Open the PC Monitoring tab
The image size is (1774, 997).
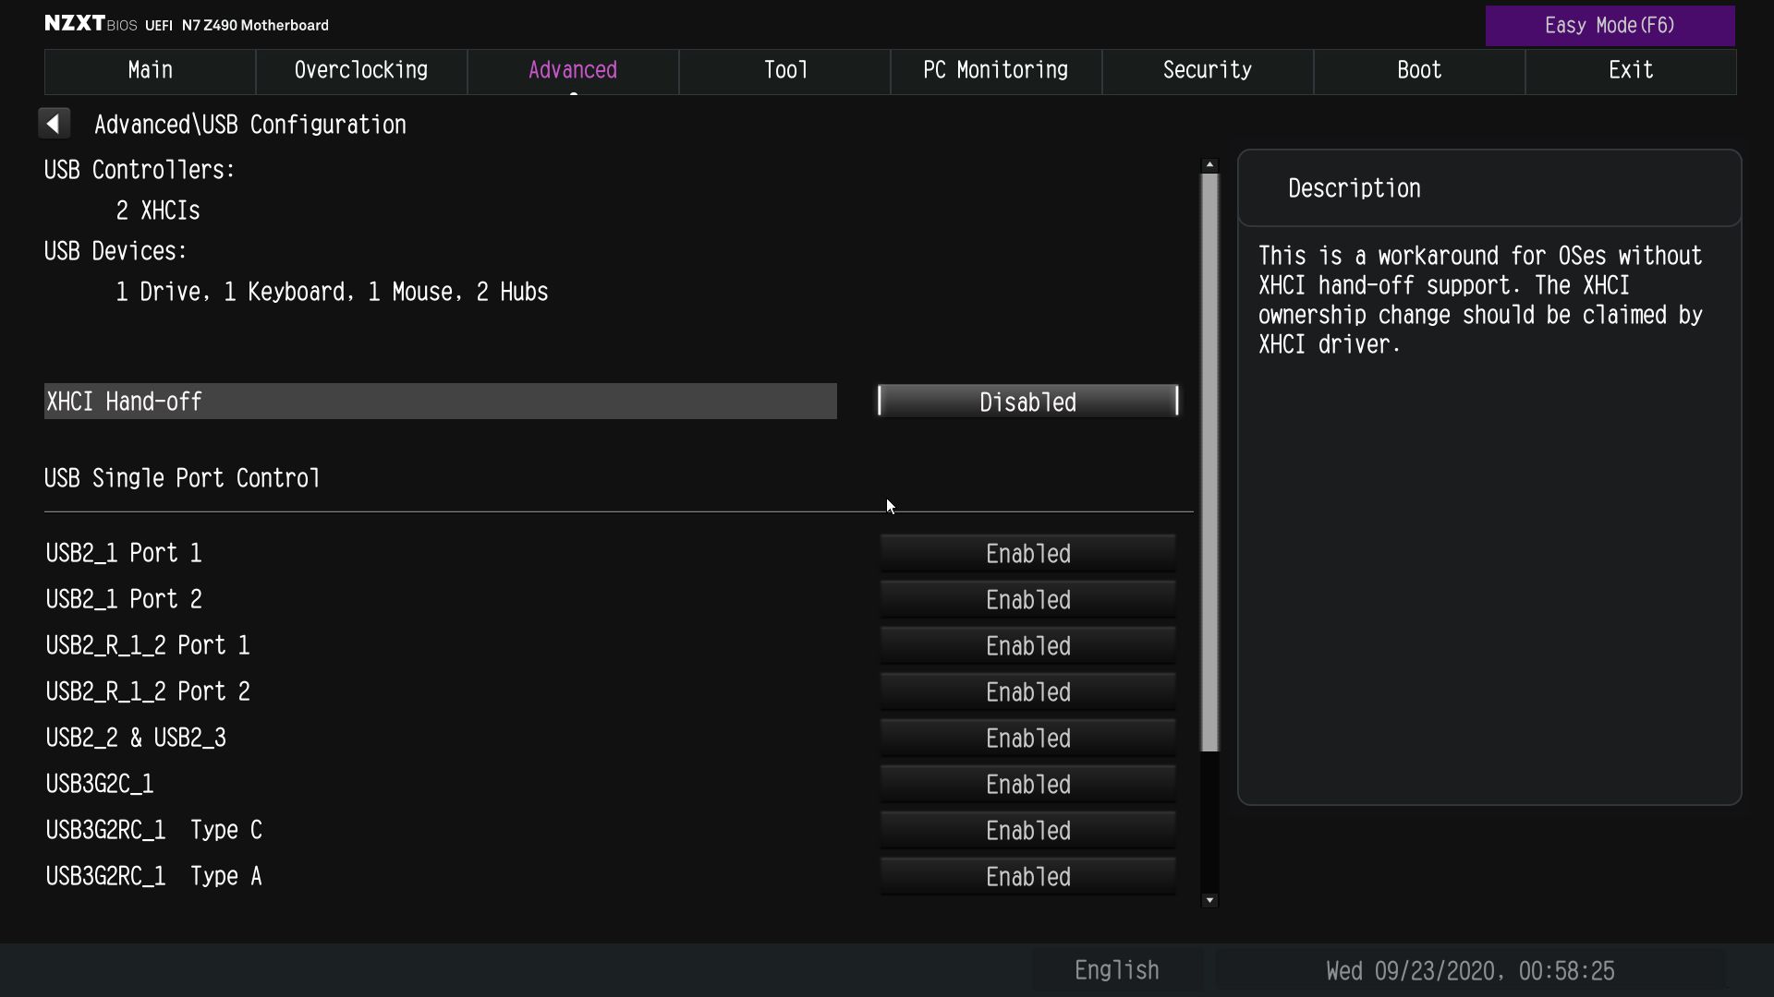pos(995,71)
